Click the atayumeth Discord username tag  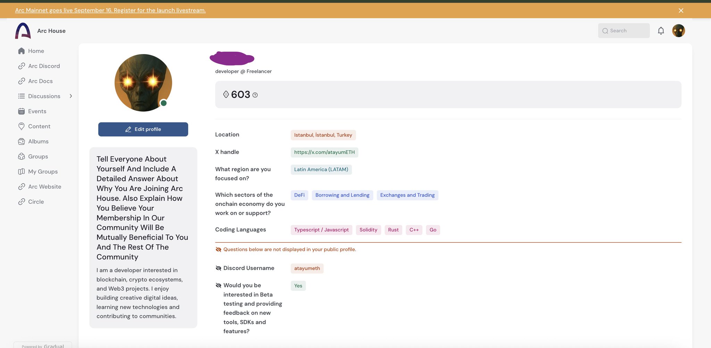pyautogui.click(x=307, y=268)
